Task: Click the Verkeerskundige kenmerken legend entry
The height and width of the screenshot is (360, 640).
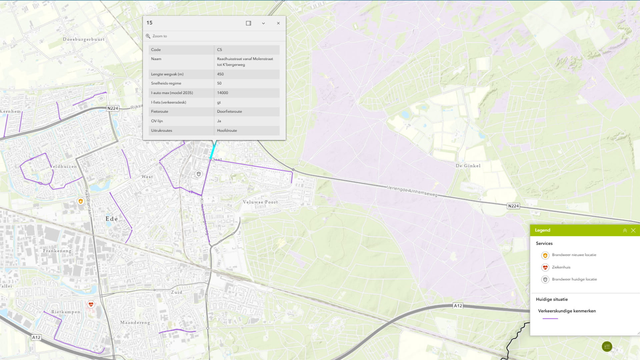Action: (567, 311)
